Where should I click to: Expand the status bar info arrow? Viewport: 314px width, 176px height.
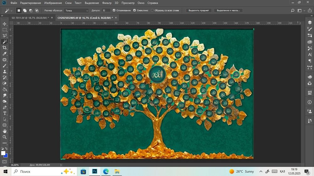pos(61,165)
